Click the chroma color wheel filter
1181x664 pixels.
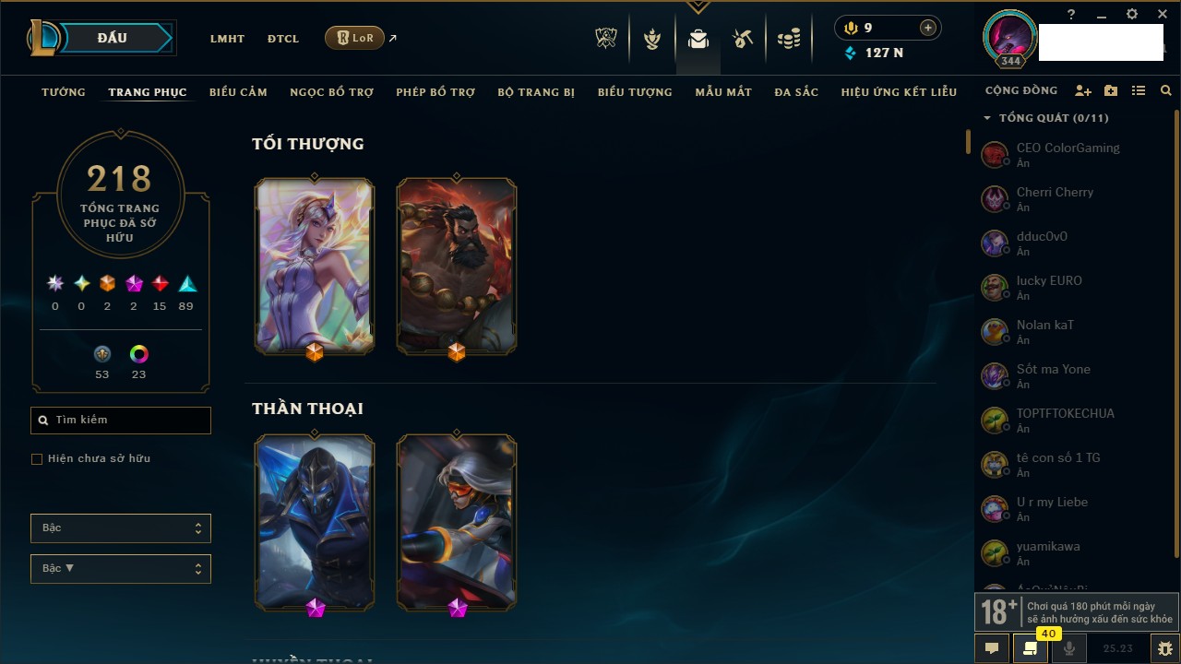139,354
